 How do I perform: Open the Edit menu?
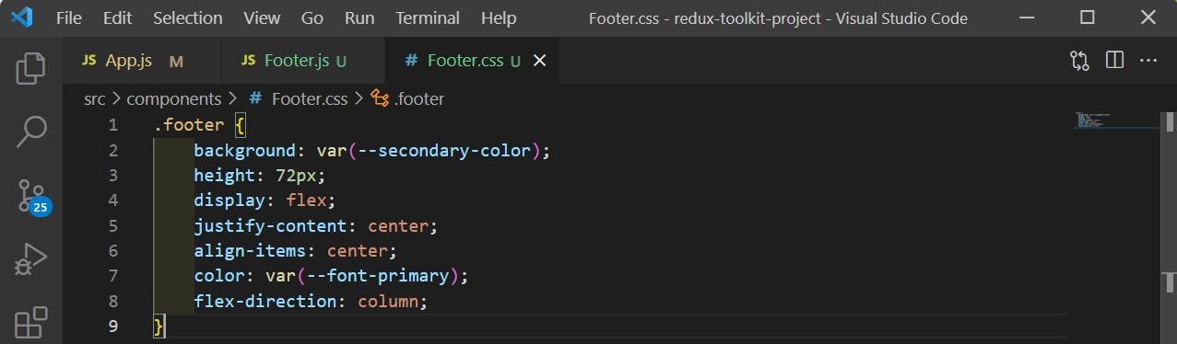(x=117, y=17)
